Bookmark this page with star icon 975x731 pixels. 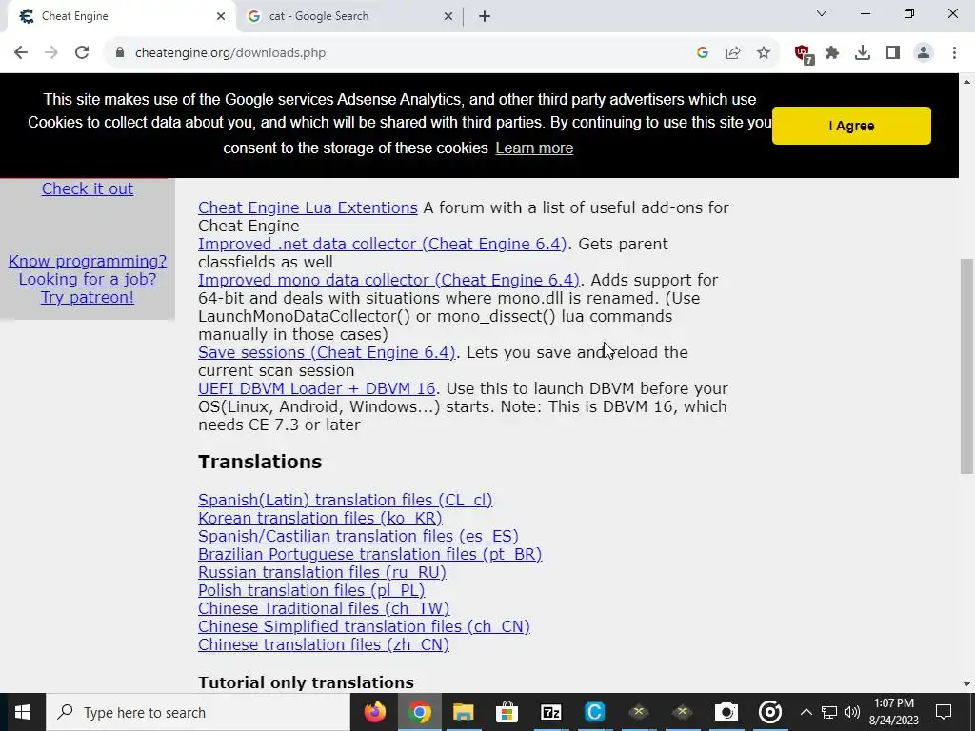tap(764, 53)
